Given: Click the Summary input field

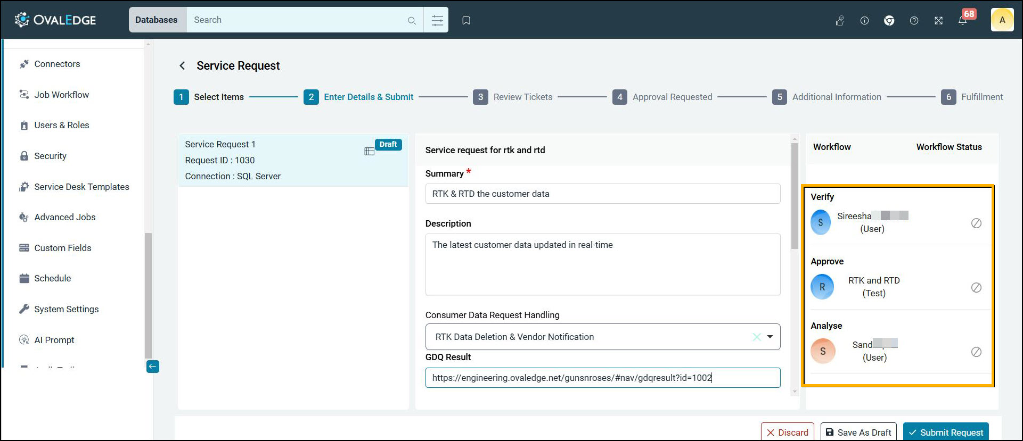Looking at the screenshot, I should pyautogui.click(x=602, y=194).
